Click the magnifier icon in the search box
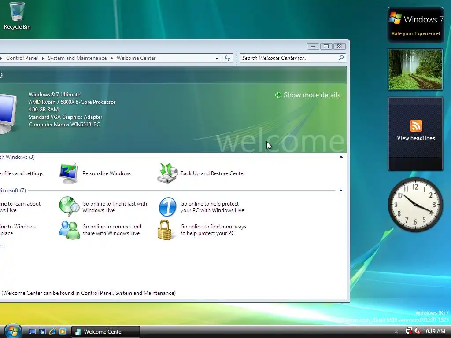 [341, 58]
